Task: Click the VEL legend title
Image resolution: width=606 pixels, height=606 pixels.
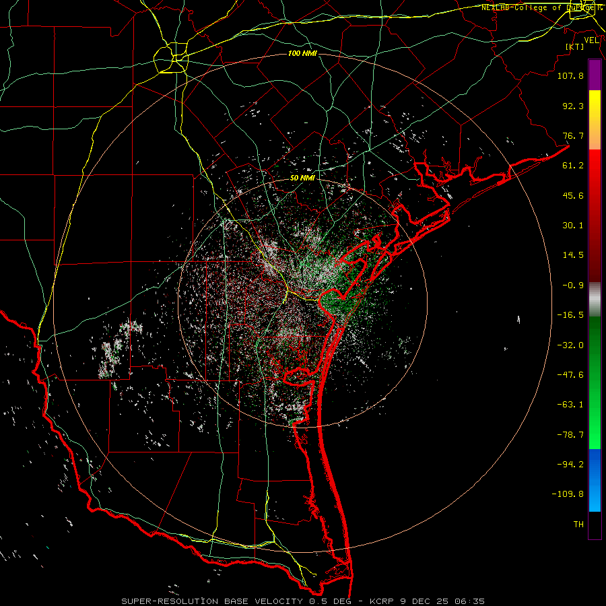Action: coord(591,40)
